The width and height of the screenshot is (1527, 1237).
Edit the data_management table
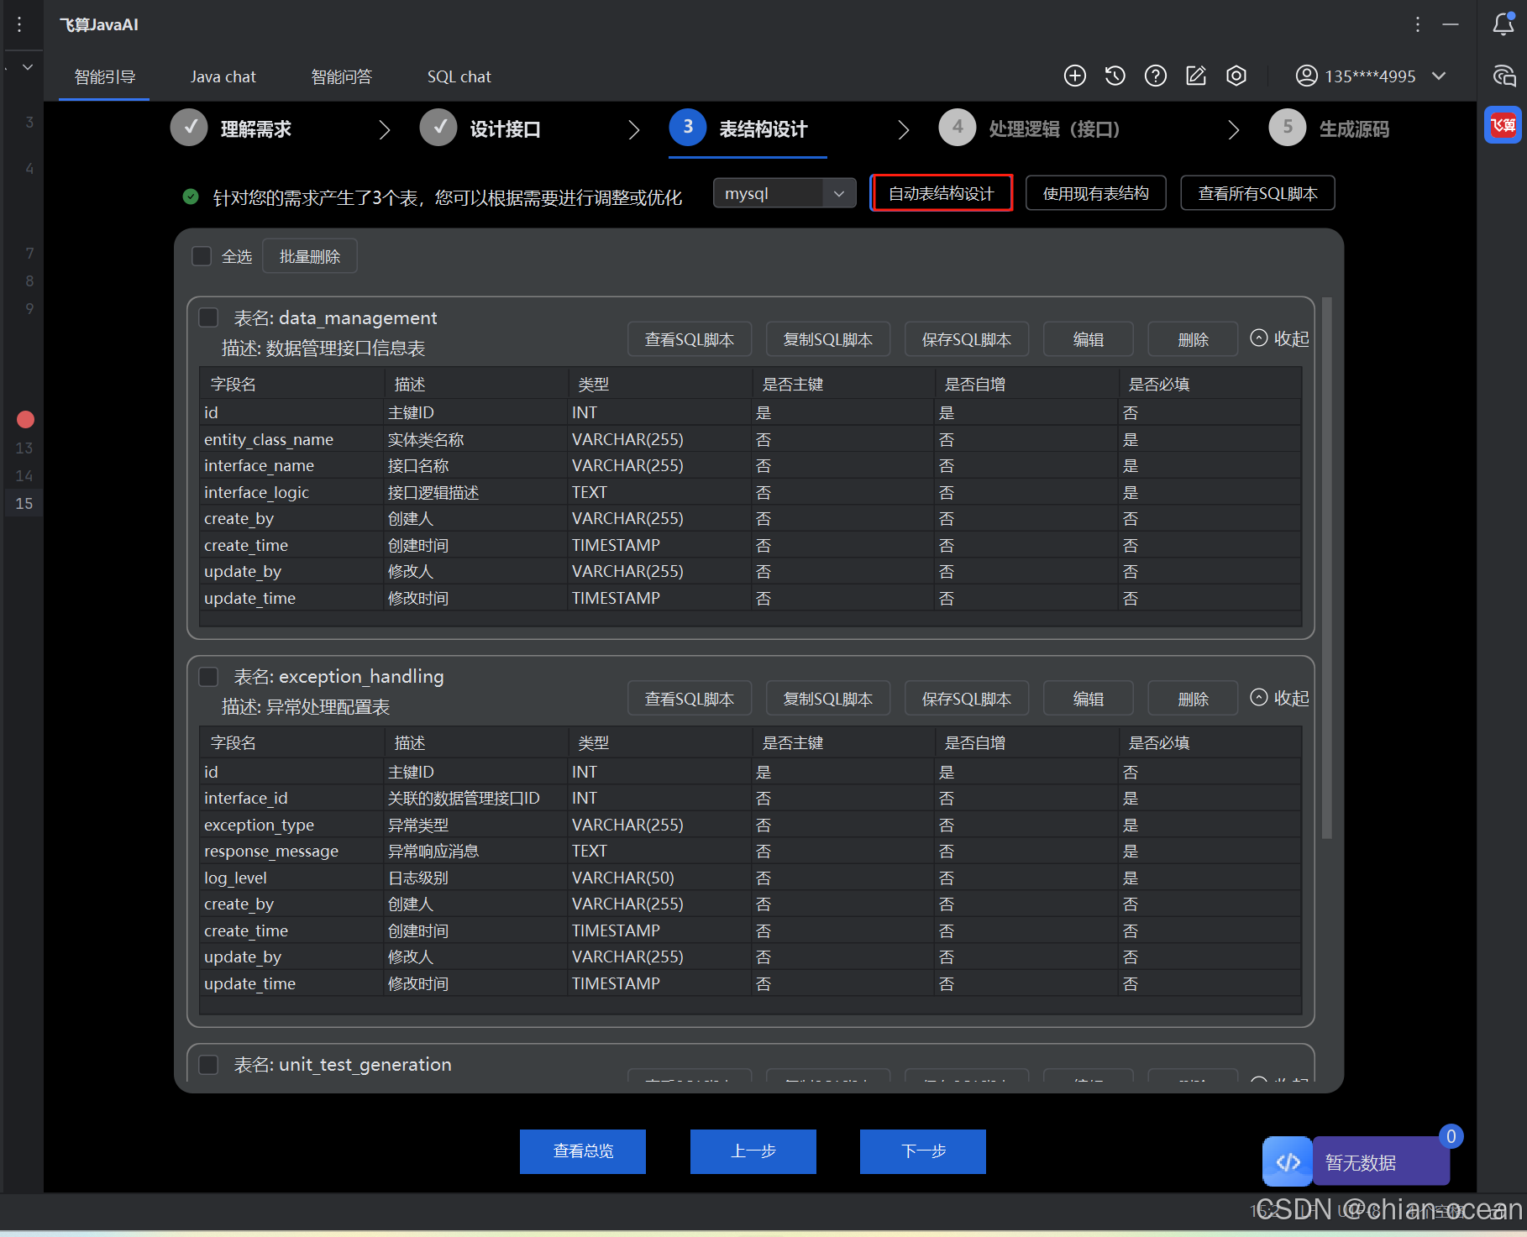[x=1089, y=339]
